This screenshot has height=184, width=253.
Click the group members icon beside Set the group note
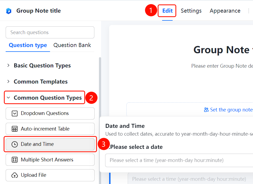(206, 110)
